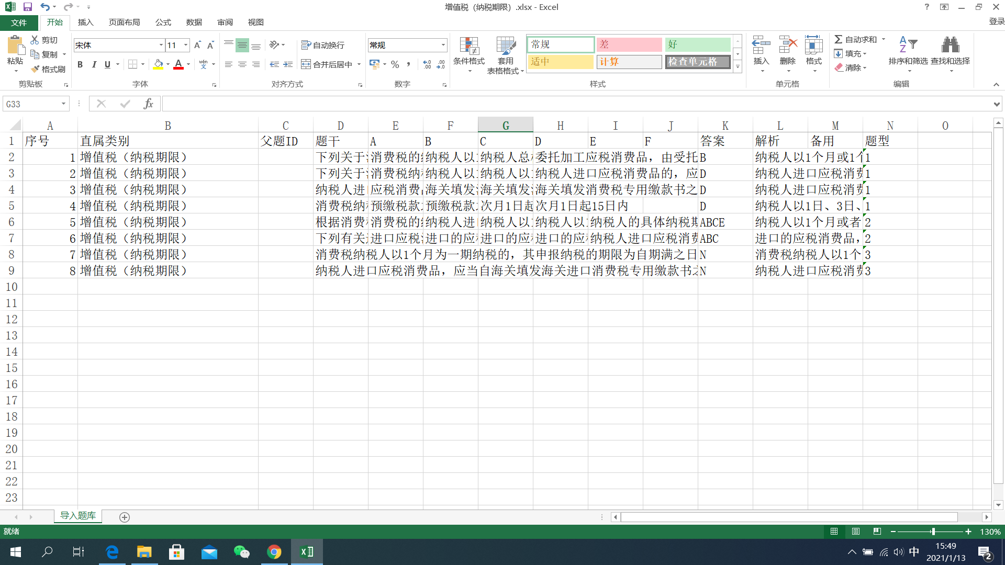1005x565 pixels.
Task: Apply the 差 (Bad) cell style
Action: (629, 44)
